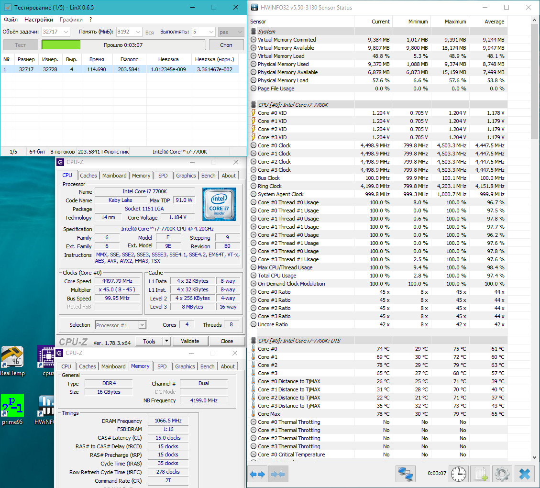Viewport: 540px width, 488px height.
Task: Start logging with the sheet-plus icon
Action: [x=480, y=474]
